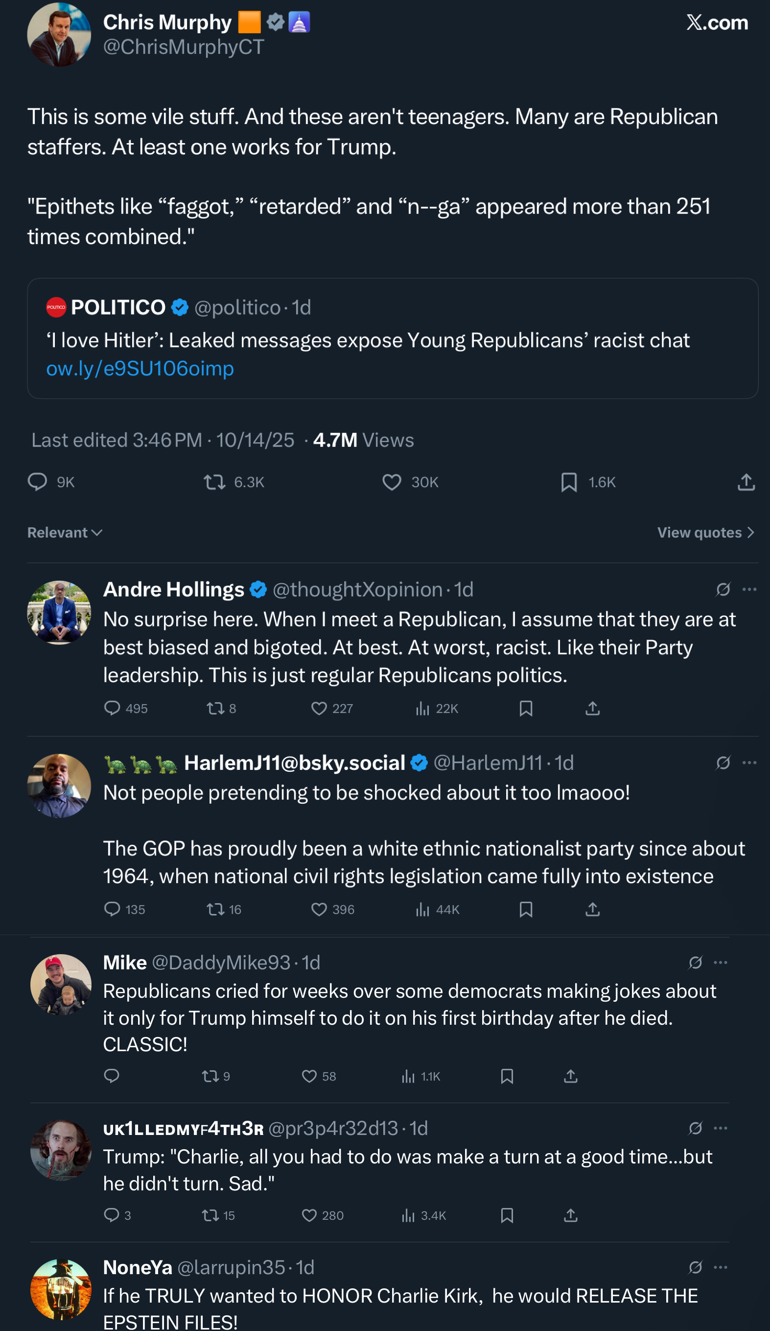
Task: Share Andre Hollings' reply
Action: (x=593, y=708)
